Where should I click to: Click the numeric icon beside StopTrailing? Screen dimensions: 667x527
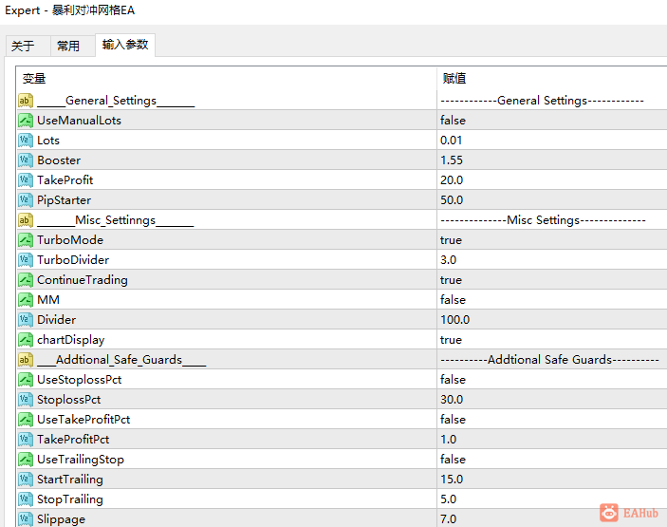pyautogui.click(x=26, y=499)
